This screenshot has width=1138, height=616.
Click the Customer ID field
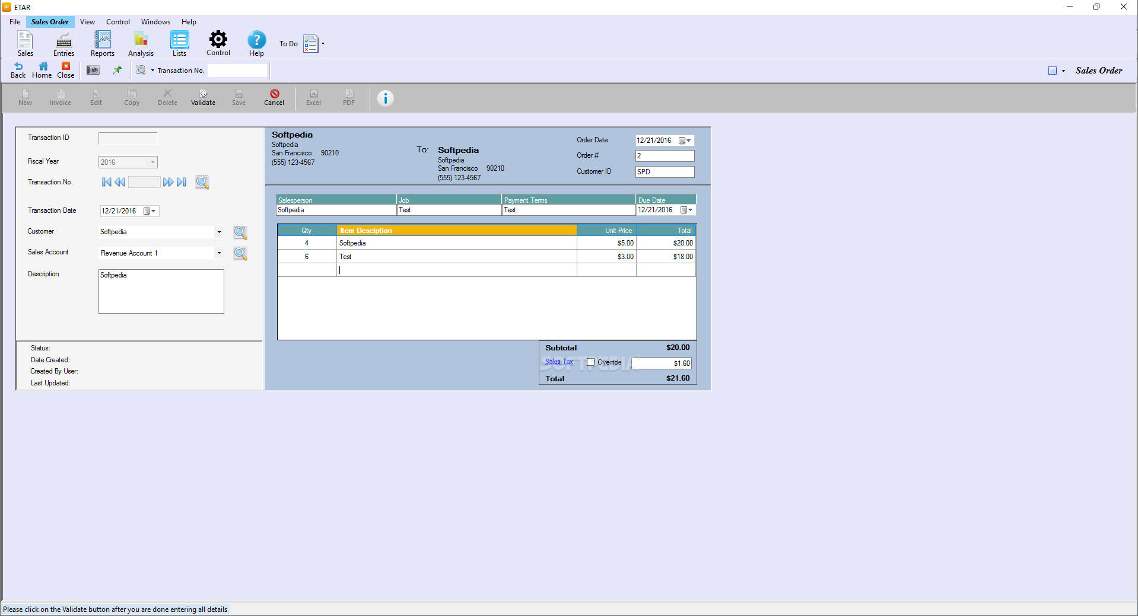point(665,172)
